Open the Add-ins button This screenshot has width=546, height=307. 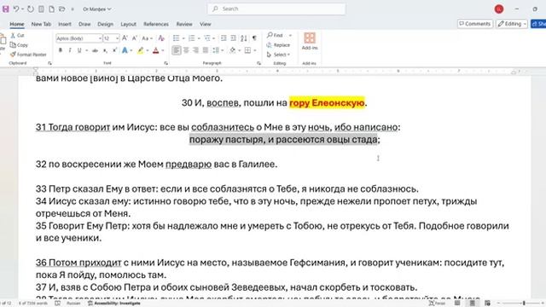point(309,41)
